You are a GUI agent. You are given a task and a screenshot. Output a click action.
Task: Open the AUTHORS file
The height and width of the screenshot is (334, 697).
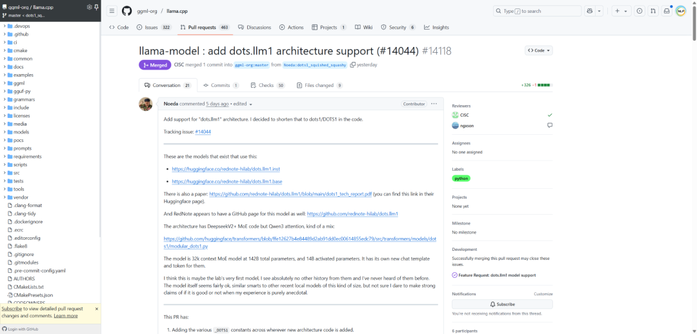(24, 279)
